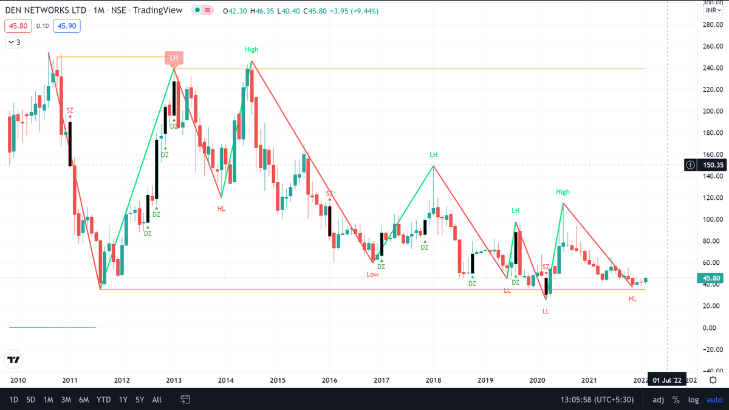Toggle logarithmic scale with log
729x410 pixels.
click(692, 400)
